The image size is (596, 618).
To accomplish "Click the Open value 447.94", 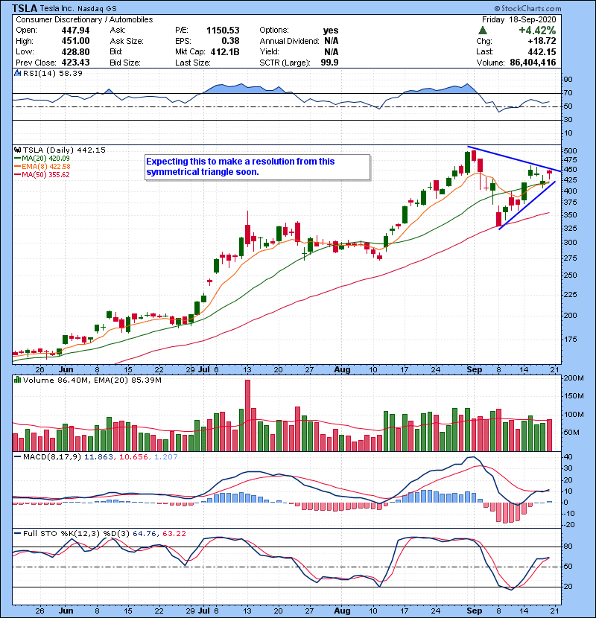I will click(75, 31).
